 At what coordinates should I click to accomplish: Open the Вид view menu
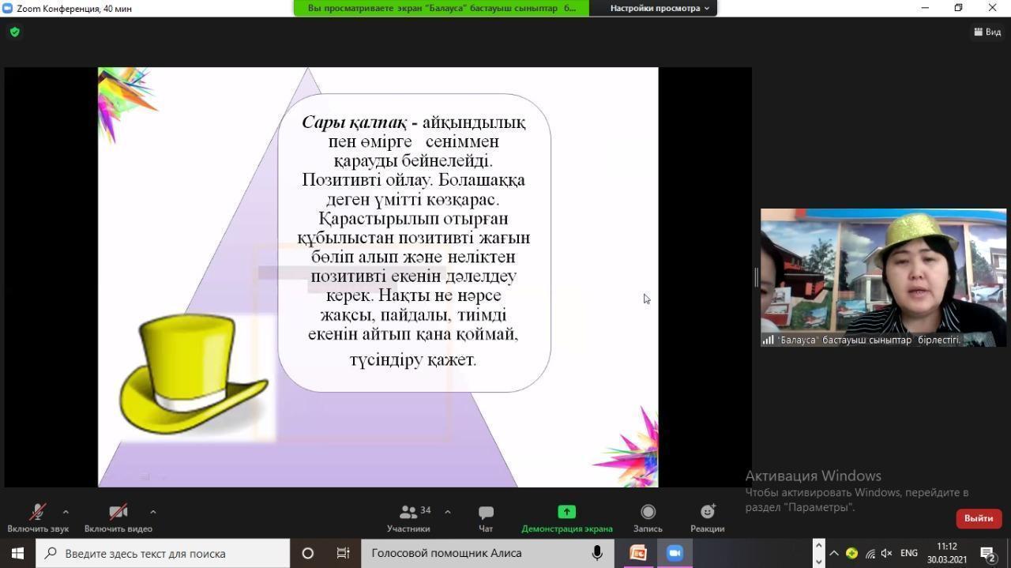(987, 32)
